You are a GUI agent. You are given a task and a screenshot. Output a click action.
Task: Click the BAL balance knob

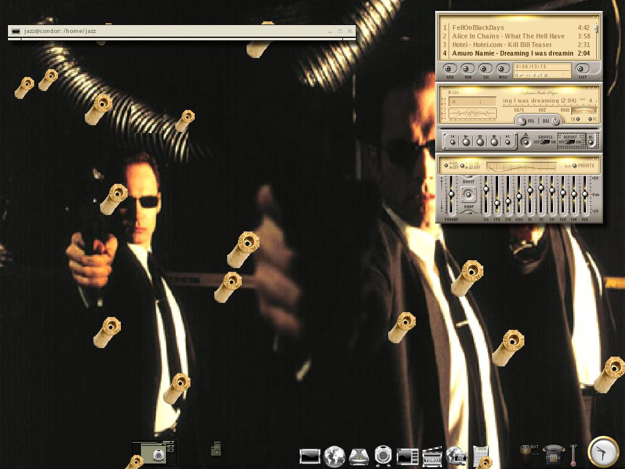pos(555,121)
